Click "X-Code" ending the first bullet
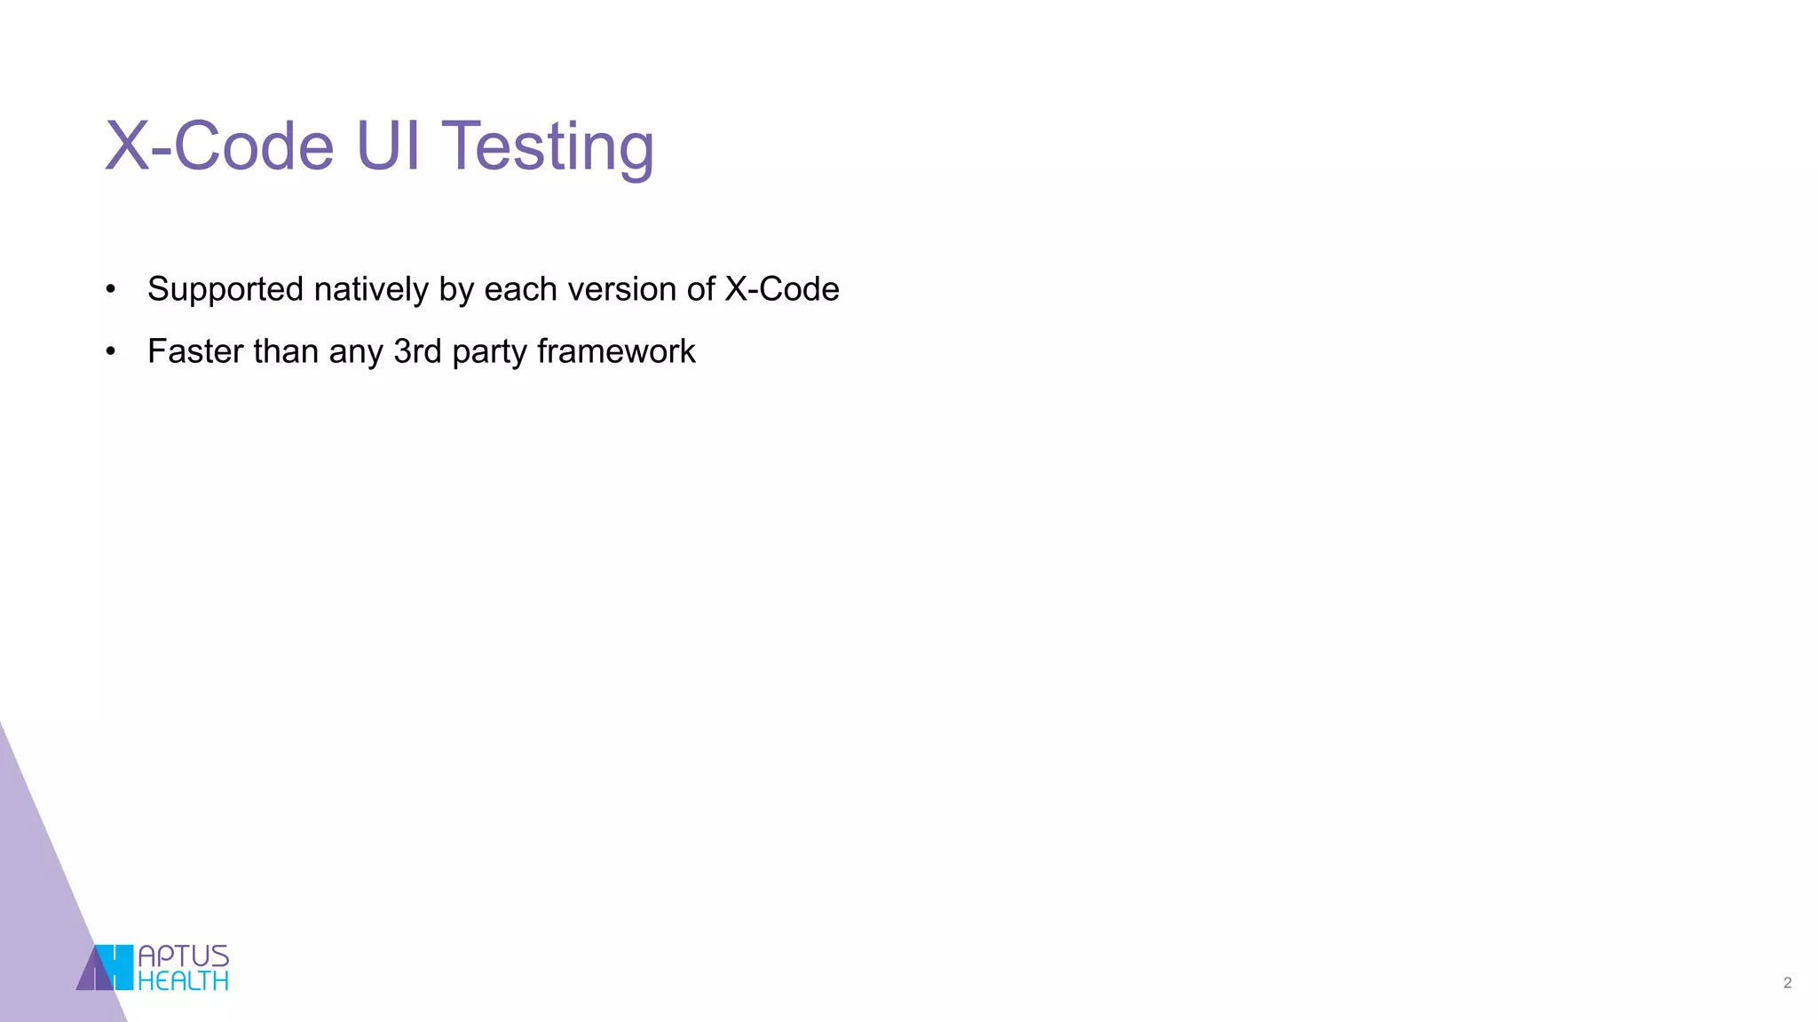1818x1022 pixels. (782, 289)
